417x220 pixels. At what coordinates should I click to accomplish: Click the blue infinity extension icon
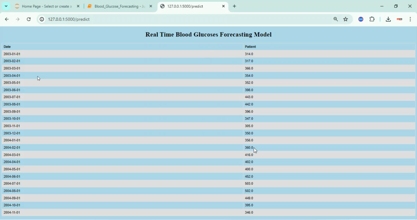click(361, 19)
